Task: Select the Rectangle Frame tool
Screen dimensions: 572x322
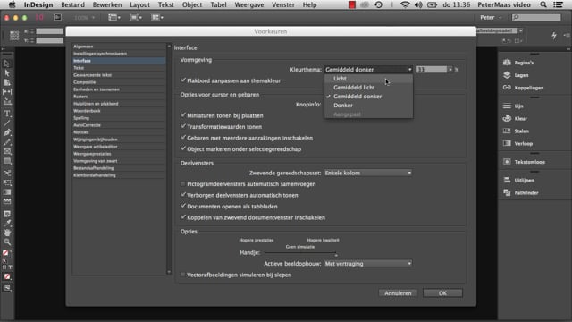Action: pos(7,151)
